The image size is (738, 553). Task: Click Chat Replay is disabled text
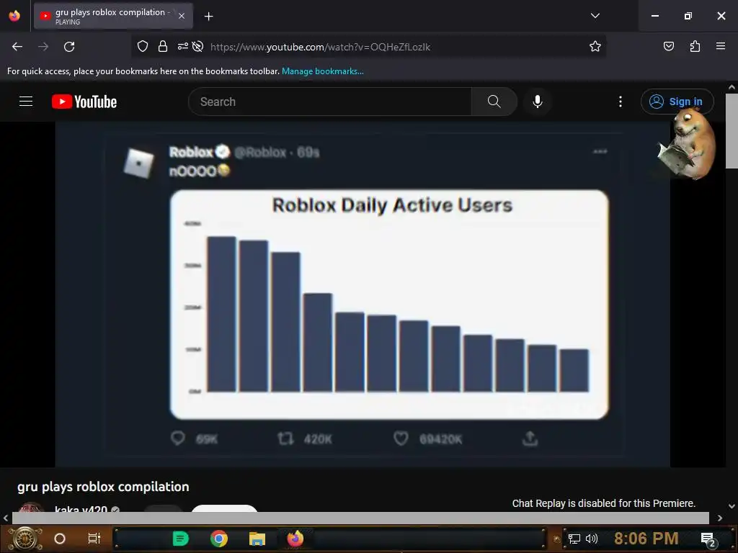[x=604, y=503]
